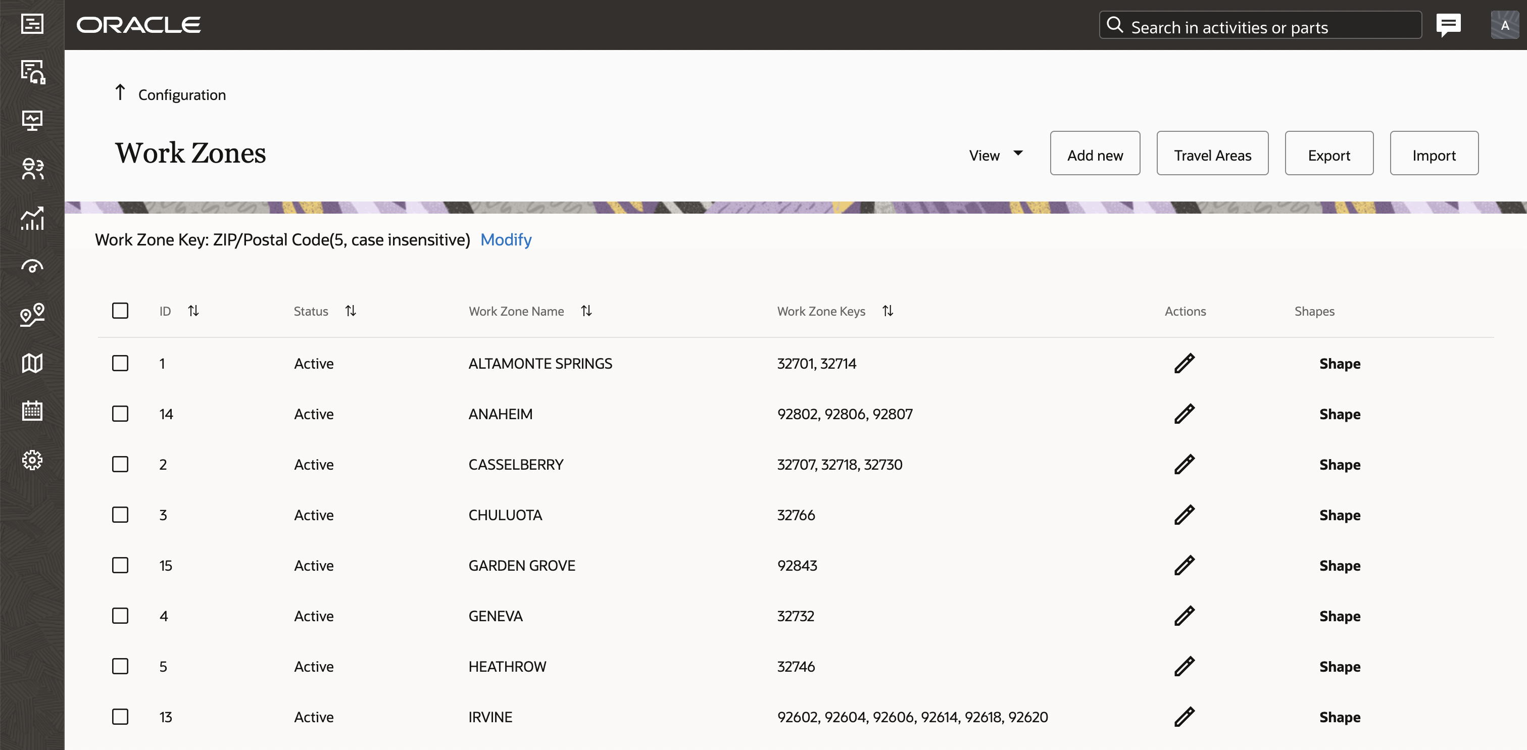Image resolution: width=1527 pixels, height=750 pixels.
Task: Expand the View dropdown
Action: click(995, 155)
